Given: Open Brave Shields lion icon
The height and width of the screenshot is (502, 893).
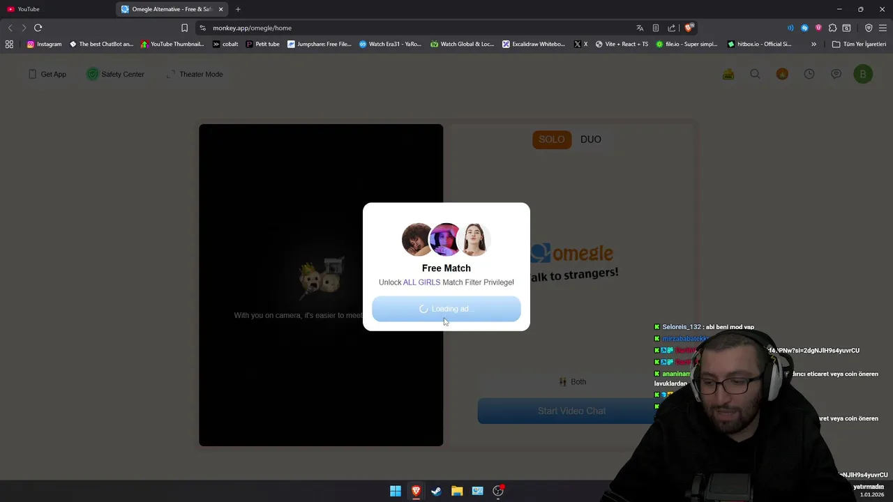Looking at the screenshot, I should 689,28.
